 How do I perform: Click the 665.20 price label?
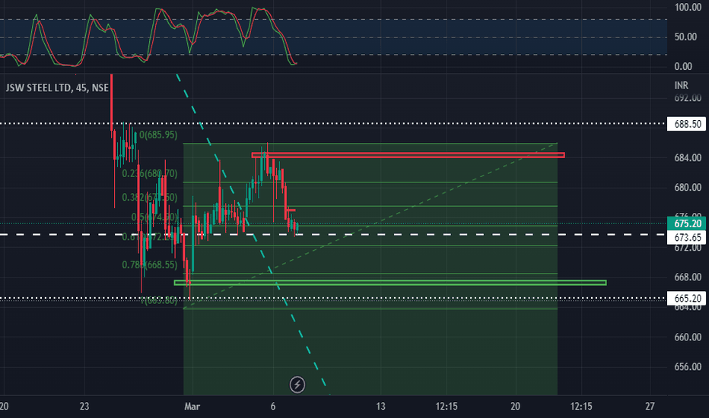687,298
